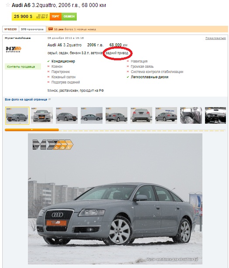The width and height of the screenshot is (229, 268).
Task: Select the side-profile car thumbnail
Action: click(92, 115)
